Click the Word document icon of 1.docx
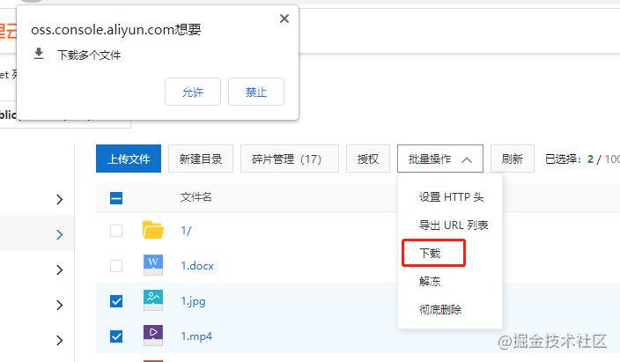 coord(153,265)
